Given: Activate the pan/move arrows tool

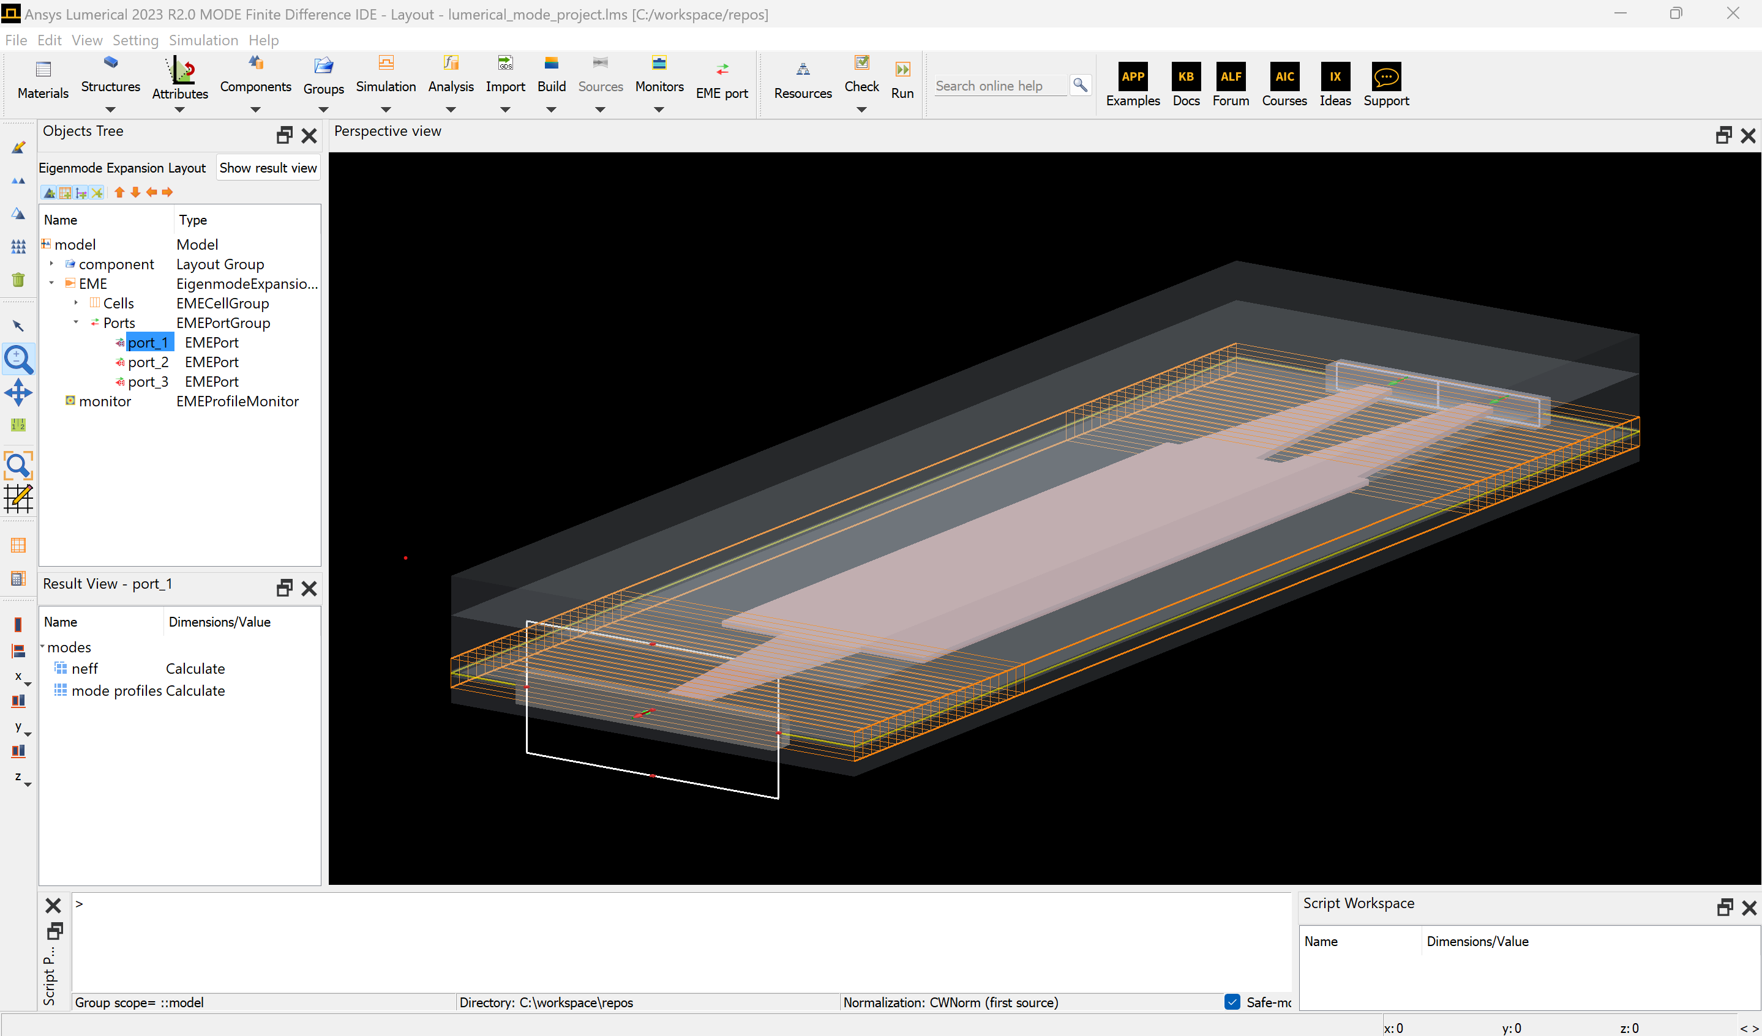Looking at the screenshot, I should click(x=18, y=393).
